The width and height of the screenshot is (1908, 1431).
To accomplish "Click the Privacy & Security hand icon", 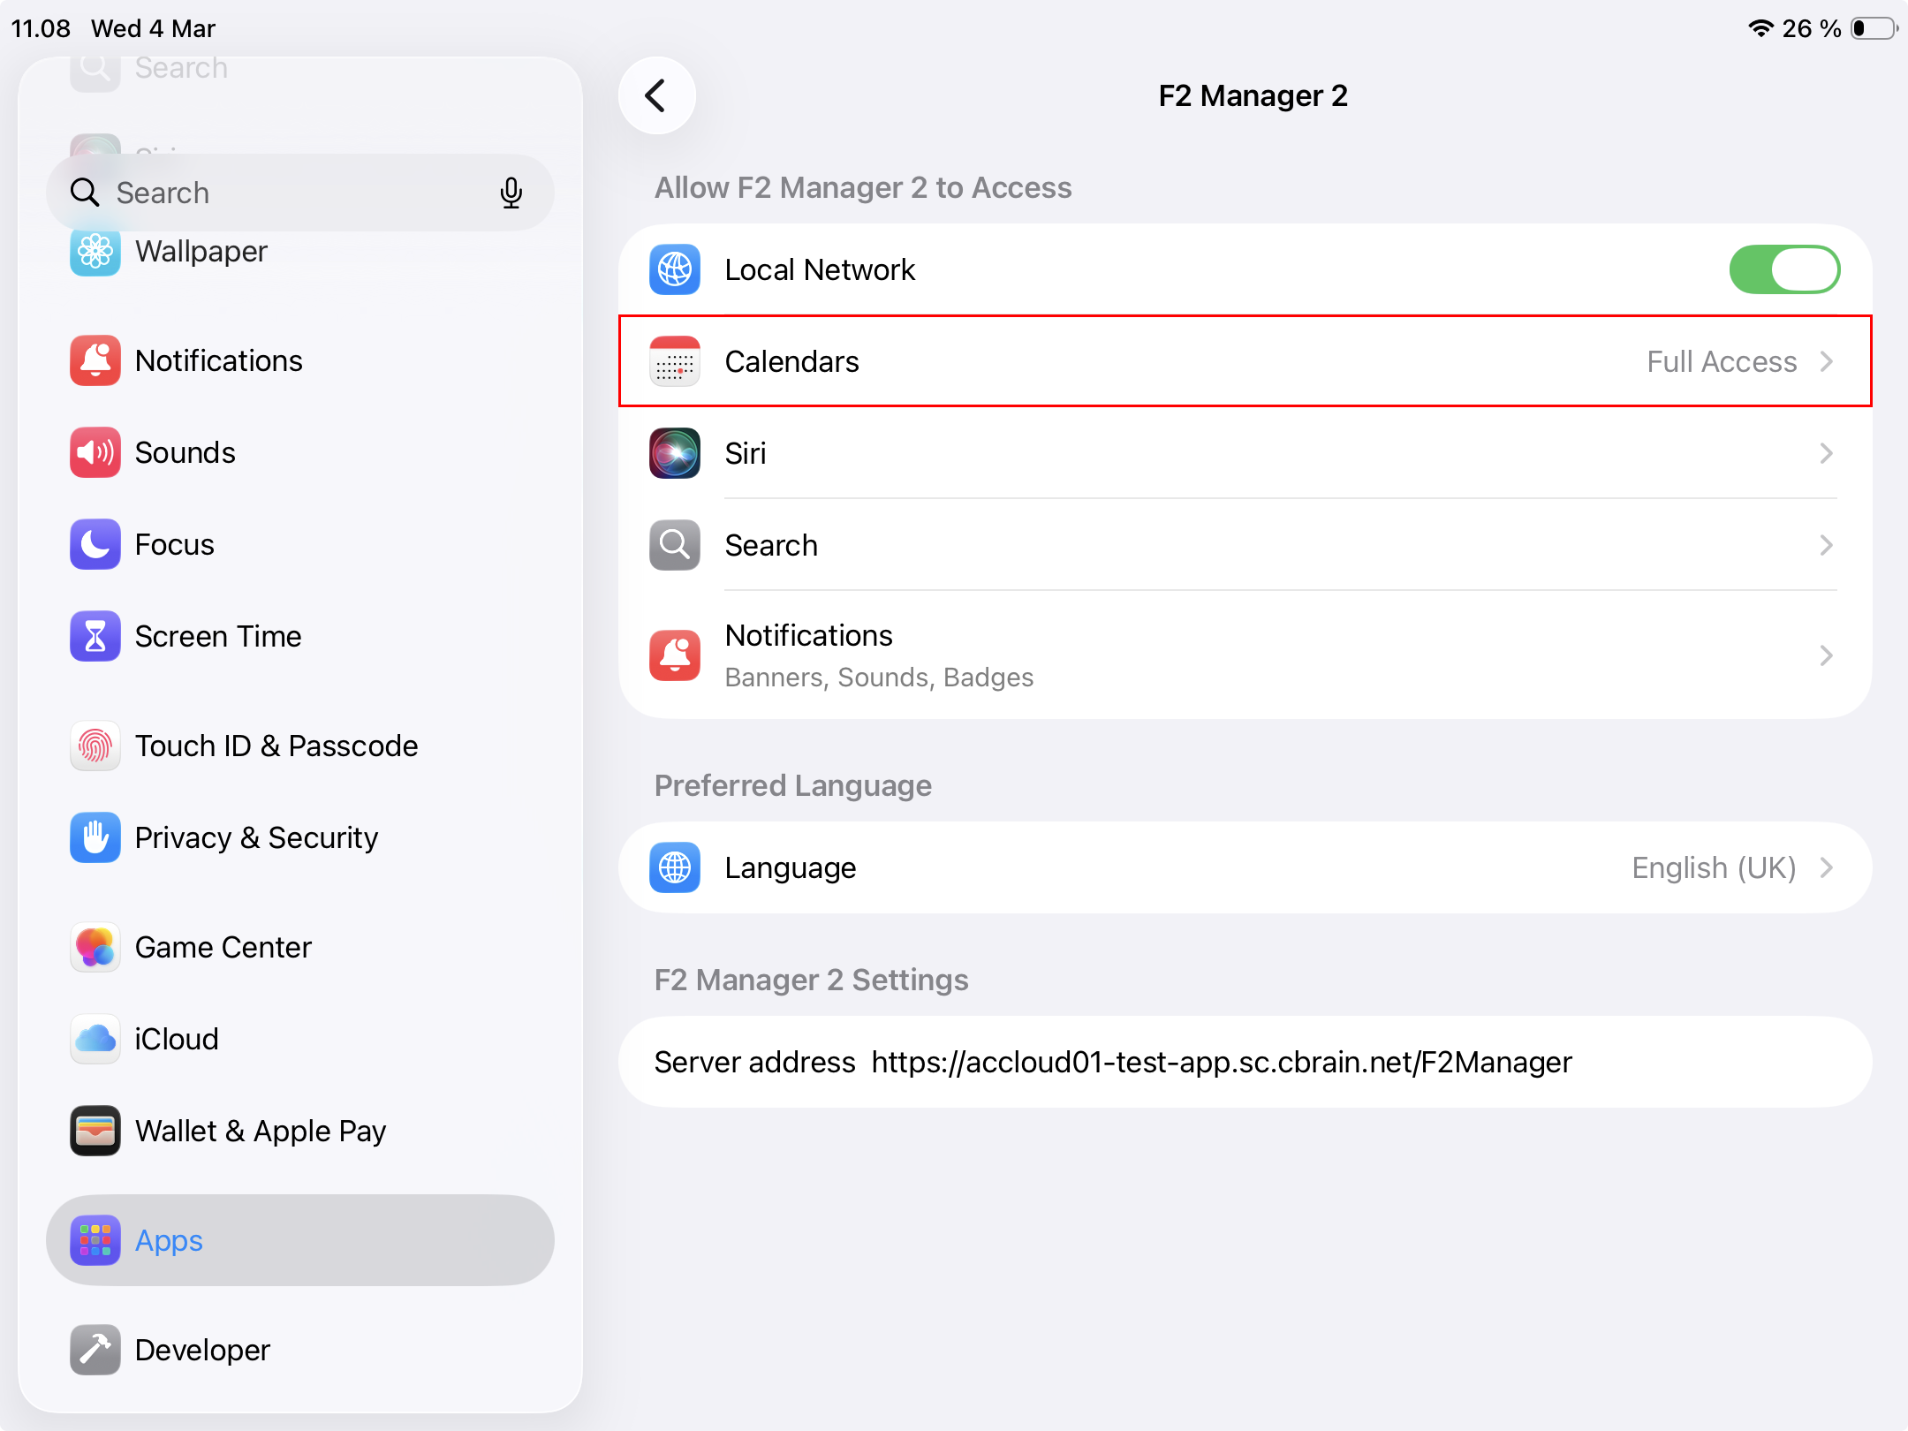I will pos(95,837).
